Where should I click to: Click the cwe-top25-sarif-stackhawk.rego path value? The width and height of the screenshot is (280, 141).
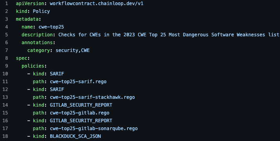[92, 97]
